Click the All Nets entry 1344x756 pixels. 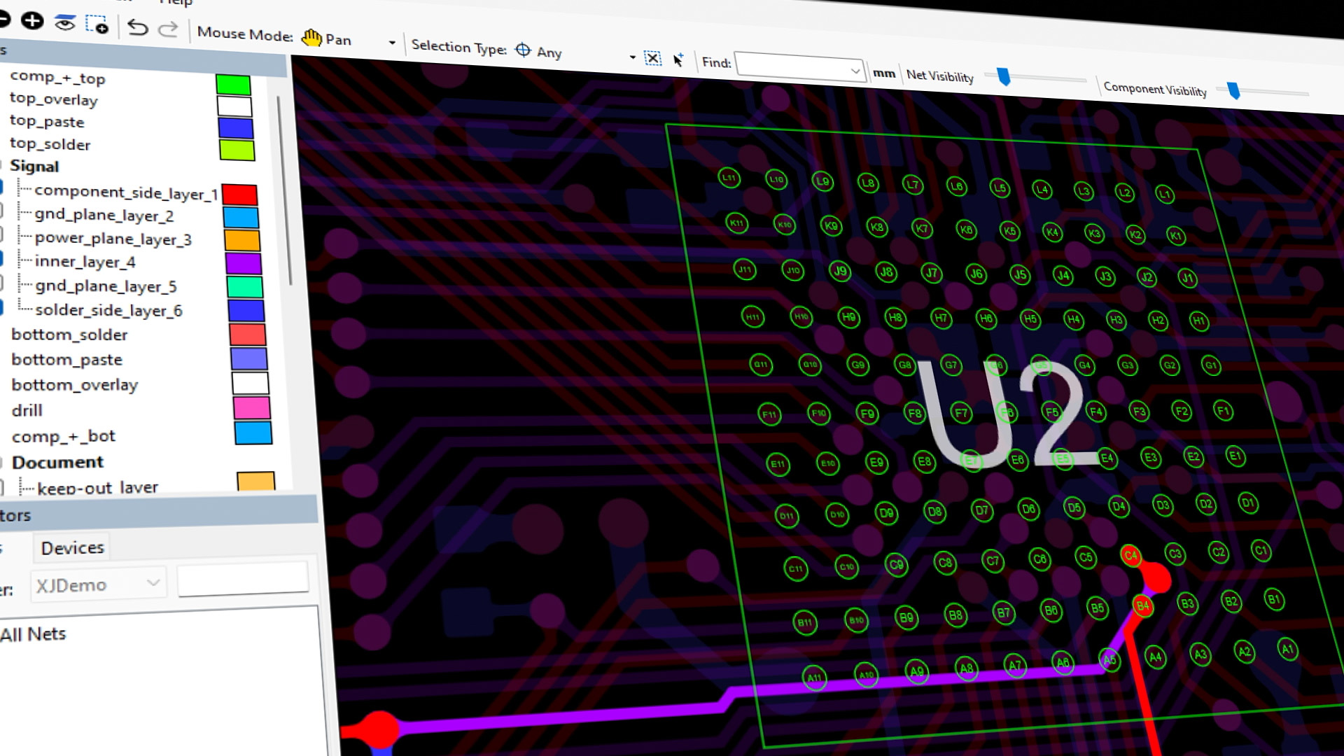click(33, 634)
